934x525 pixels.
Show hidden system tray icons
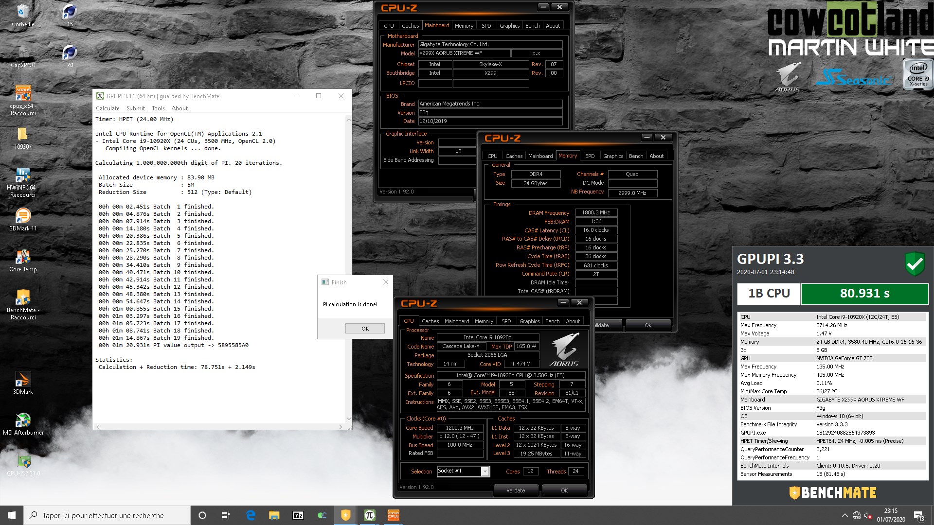(844, 515)
